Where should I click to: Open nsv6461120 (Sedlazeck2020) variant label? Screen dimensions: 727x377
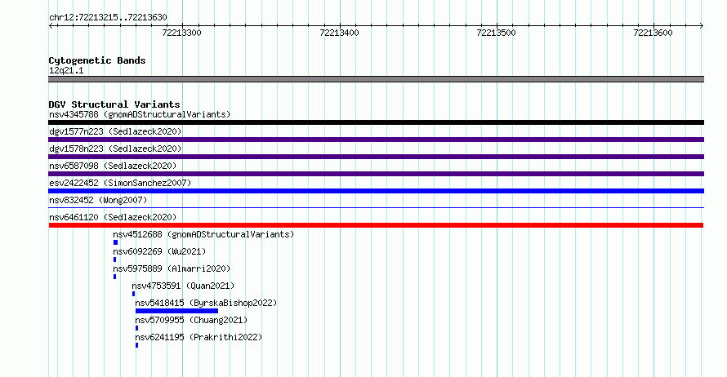pos(113,217)
